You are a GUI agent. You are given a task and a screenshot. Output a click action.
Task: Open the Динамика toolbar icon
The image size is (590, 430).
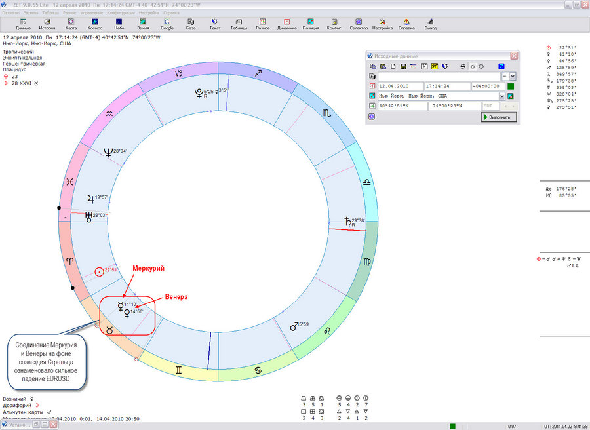[x=286, y=24]
